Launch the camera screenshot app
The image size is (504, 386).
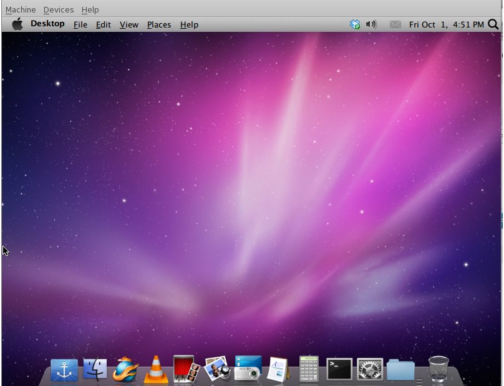[248, 369]
